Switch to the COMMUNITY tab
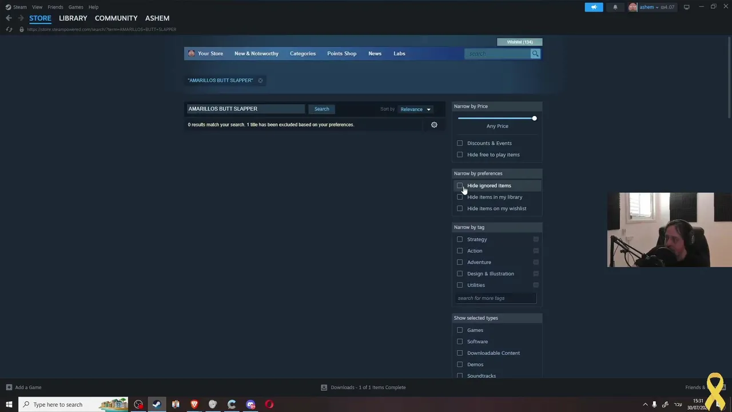Image resolution: width=732 pixels, height=412 pixels. point(116,18)
